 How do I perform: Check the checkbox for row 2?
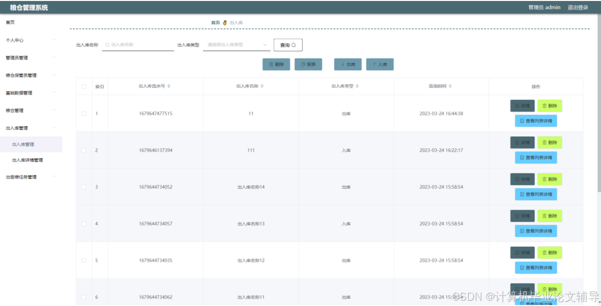(x=84, y=150)
